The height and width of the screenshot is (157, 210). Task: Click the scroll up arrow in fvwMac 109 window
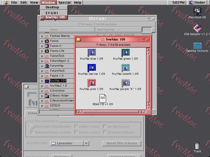(148, 50)
